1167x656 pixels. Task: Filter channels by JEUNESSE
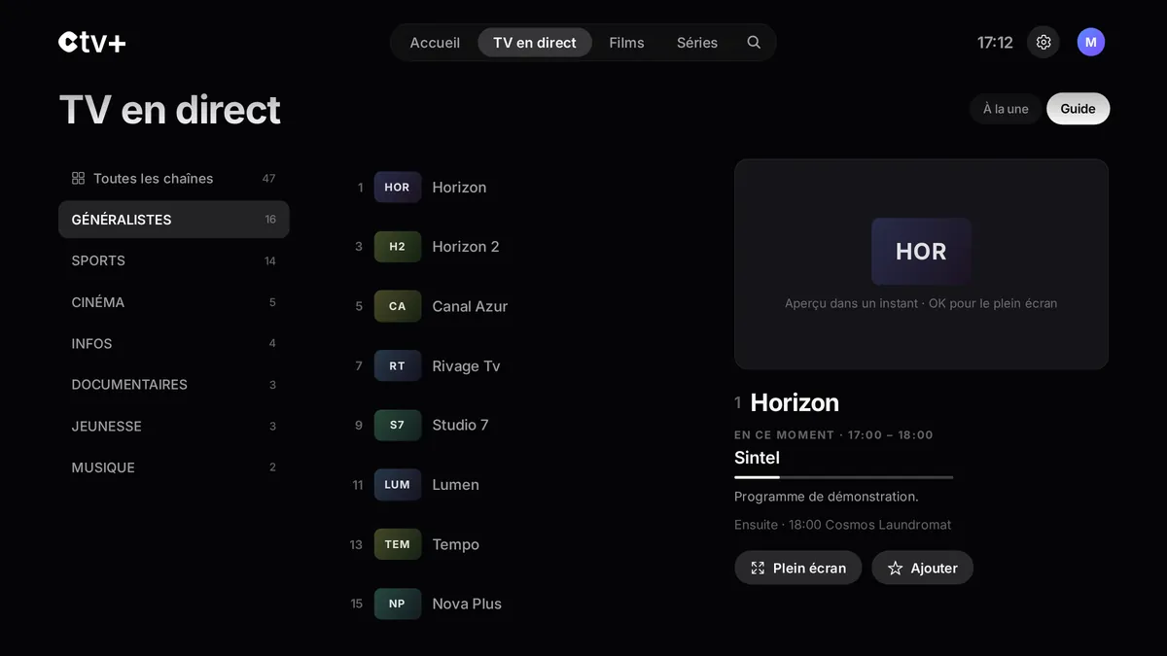pyautogui.click(x=174, y=426)
